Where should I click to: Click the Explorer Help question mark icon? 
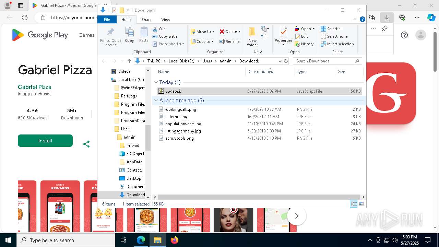tap(362, 20)
